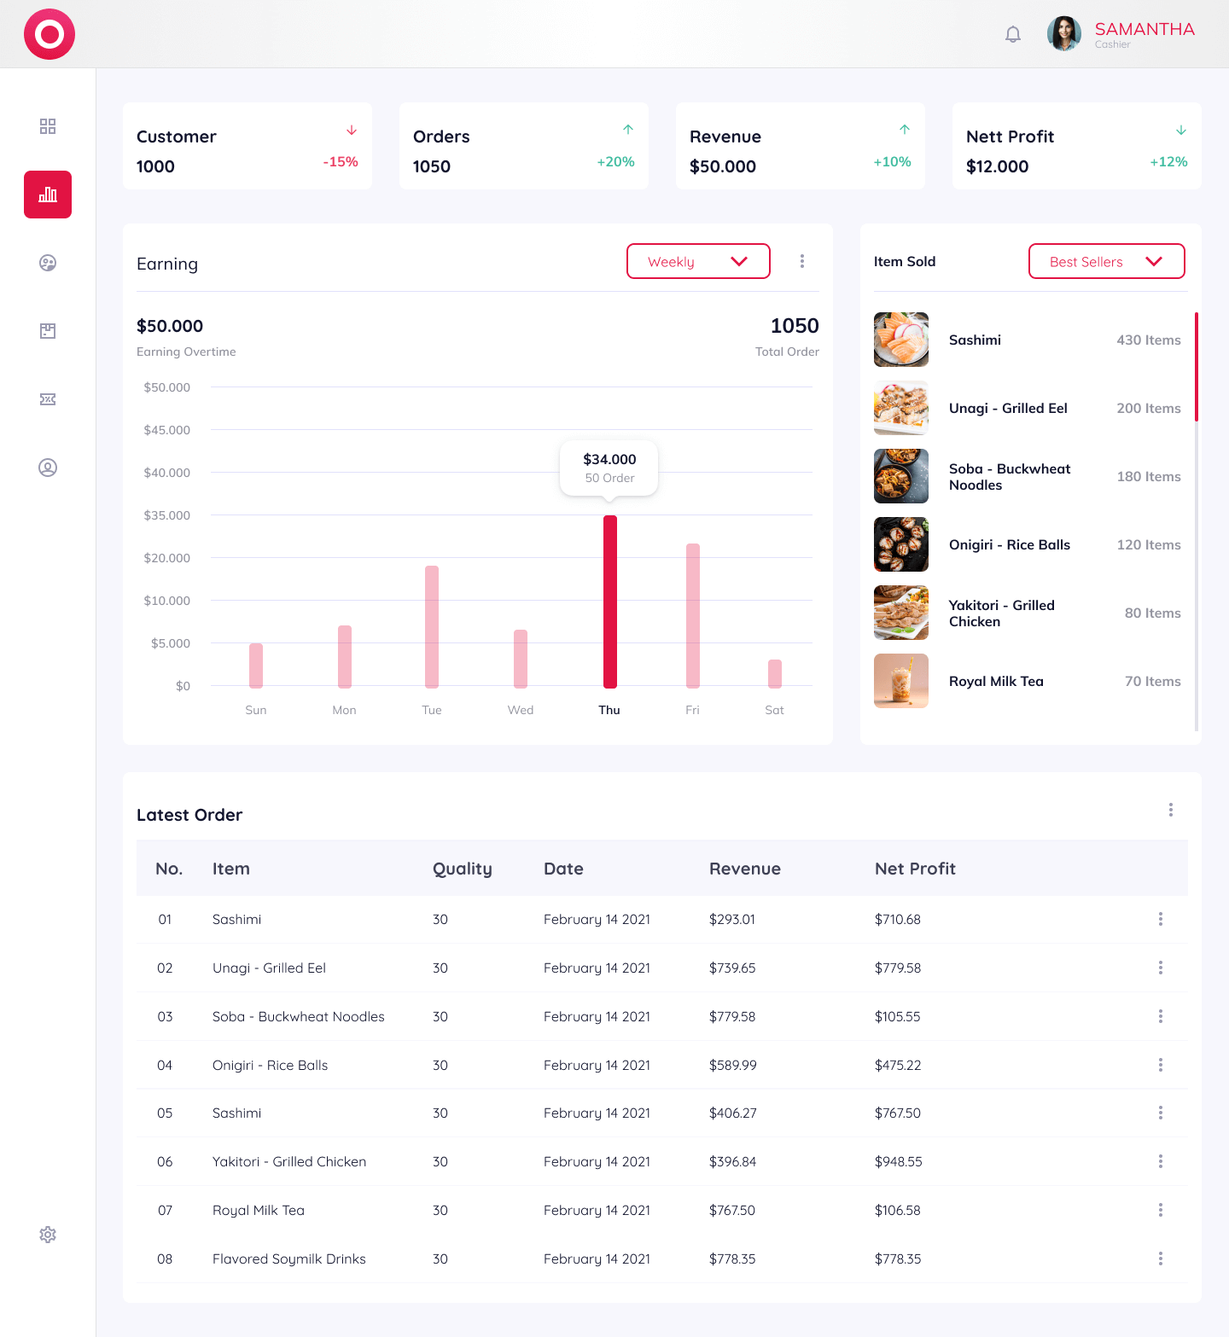Open the dashboard grid icon in sidebar

coord(48,126)
